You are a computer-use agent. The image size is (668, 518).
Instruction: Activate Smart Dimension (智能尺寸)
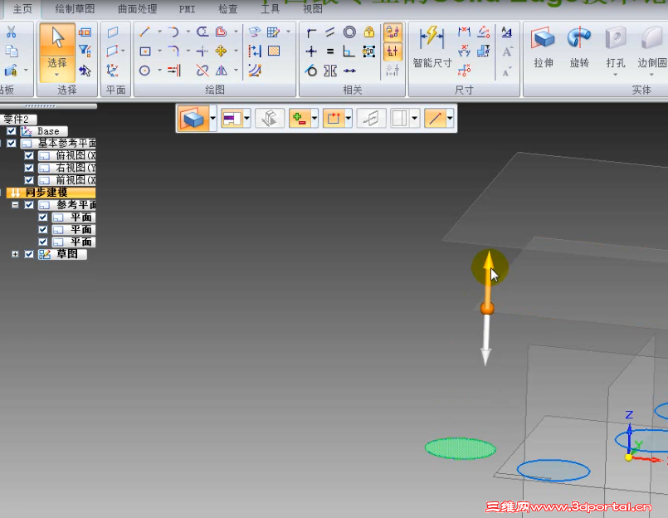point(432,46)
